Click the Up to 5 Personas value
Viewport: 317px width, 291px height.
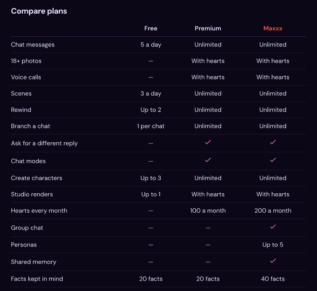[273, 245]
